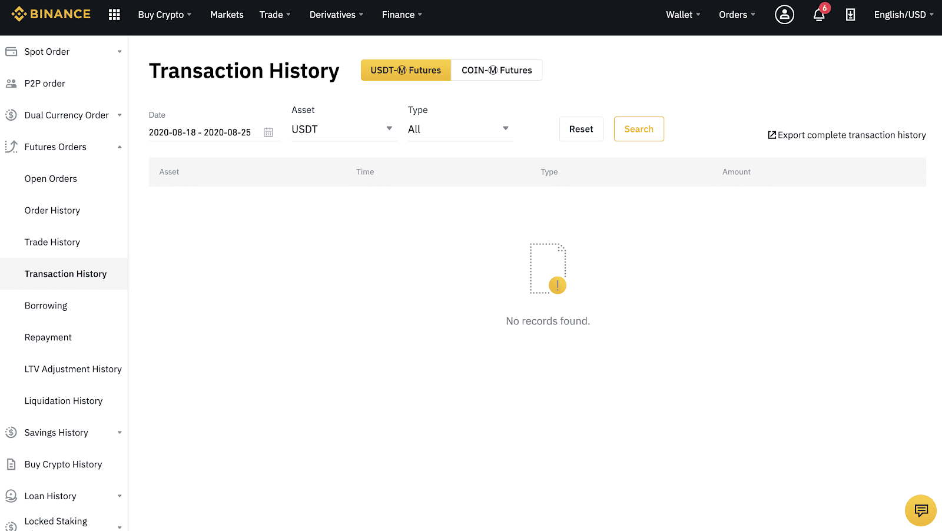The height and width of the screenshot is (531, 942).
Task: Open the Wallet header menu
Action: (x=683, y=15)
